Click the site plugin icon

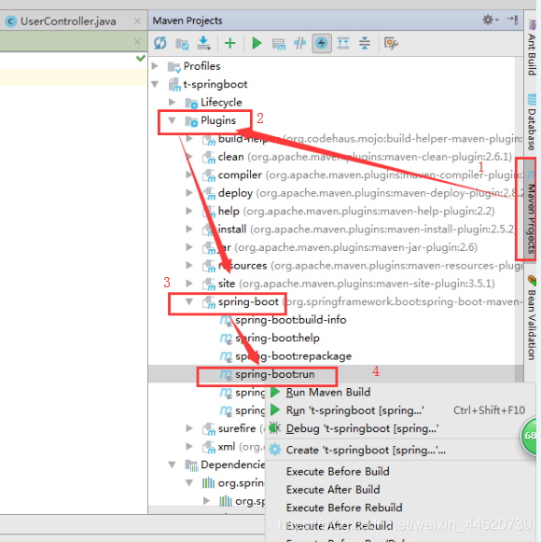coord(209,285)
